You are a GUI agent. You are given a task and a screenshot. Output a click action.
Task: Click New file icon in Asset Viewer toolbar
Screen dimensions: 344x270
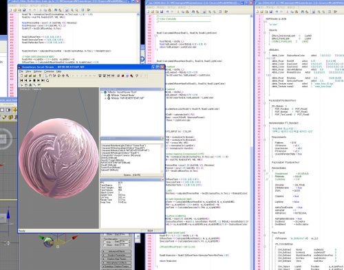21,76
